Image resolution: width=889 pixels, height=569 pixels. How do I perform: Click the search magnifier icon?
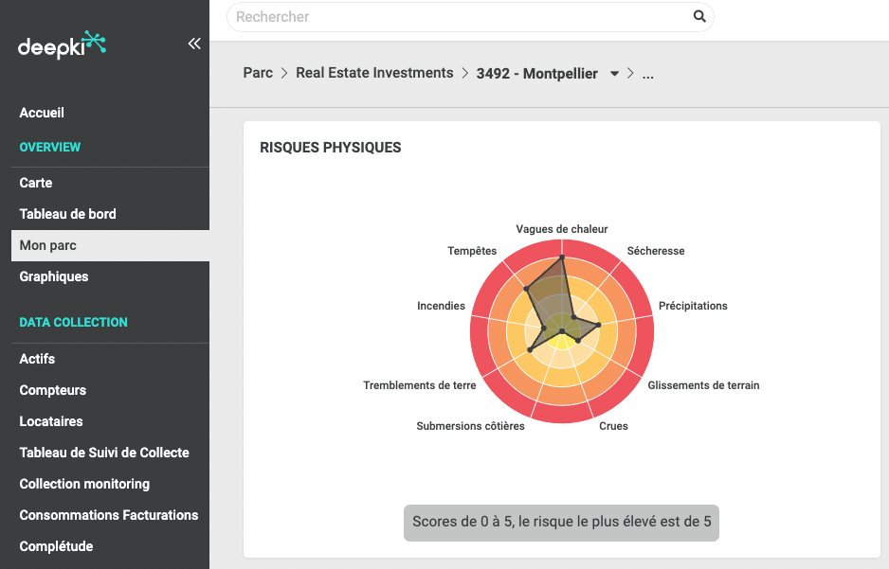click(699, 17)
